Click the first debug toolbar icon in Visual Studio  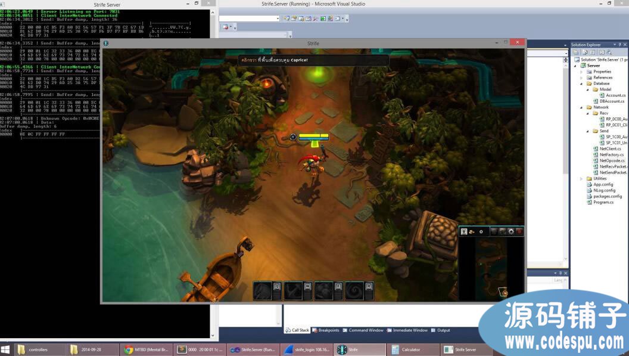point(287,18)
